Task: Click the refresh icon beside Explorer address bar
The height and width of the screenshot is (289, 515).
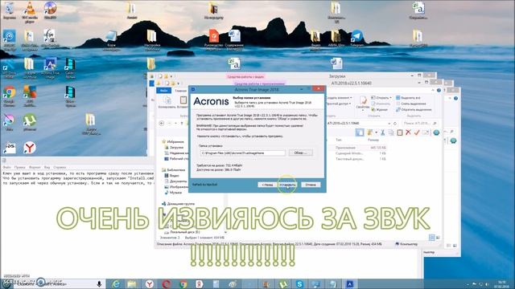Action: [395, 123]
